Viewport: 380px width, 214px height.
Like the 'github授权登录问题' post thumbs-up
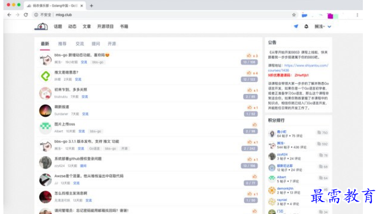pyautogui.click(x=249, y=159)
